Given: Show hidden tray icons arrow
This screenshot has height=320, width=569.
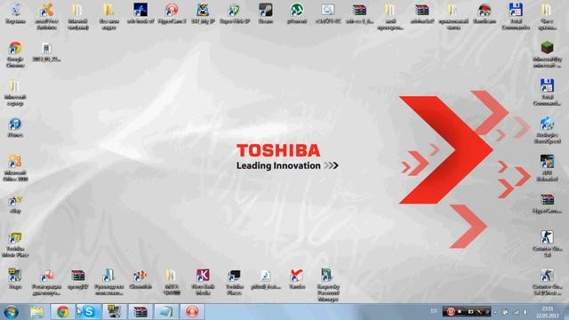Looking at the screenshot, I should click(x=495, y=312).
